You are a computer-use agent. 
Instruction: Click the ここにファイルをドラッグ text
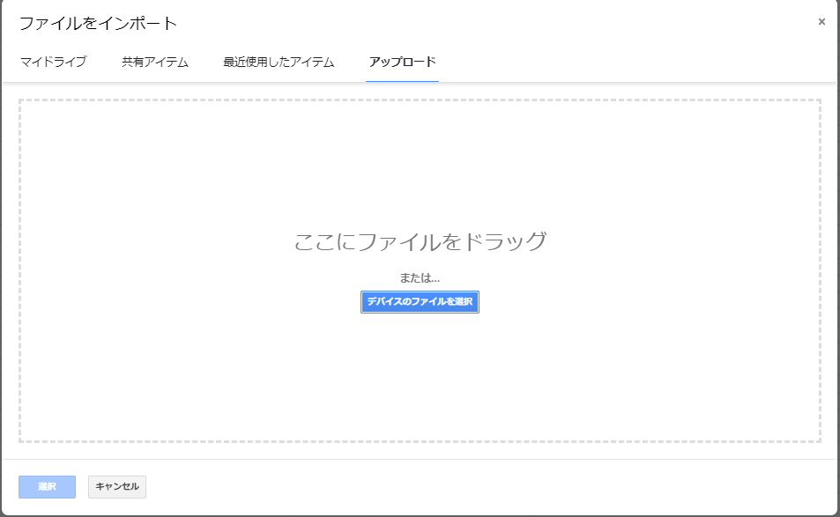[x=420, y=241]
